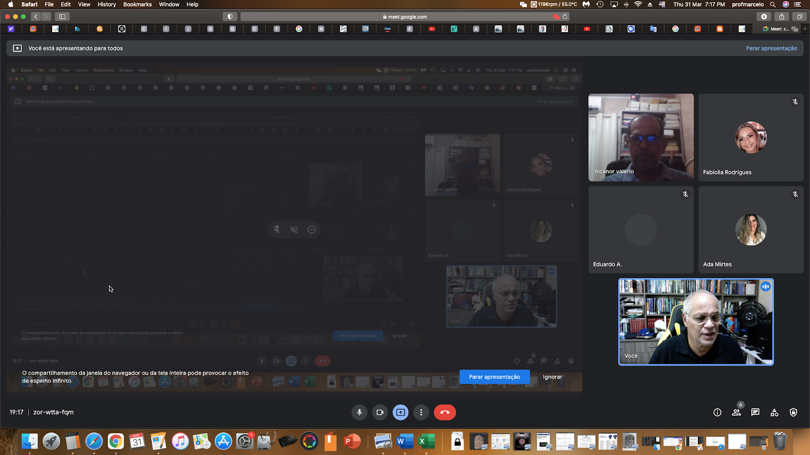The height and width of the screenshot is (455, 810).
Task: Open Finder from the Dock
Action: pos(29,441)
